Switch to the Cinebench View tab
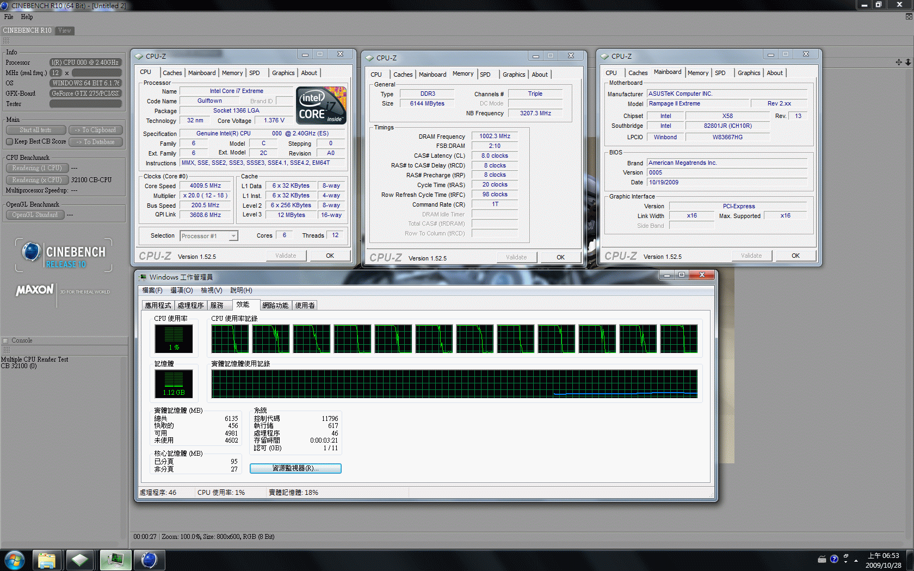The height and width of the screenshot is (571, 914). [65, 30]
